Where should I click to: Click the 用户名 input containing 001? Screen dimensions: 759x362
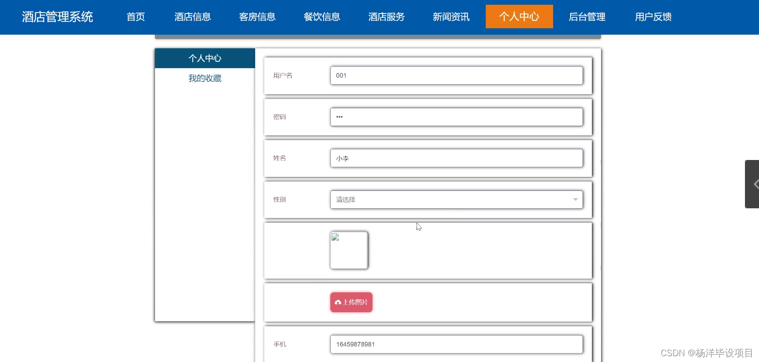click(456, 75)
